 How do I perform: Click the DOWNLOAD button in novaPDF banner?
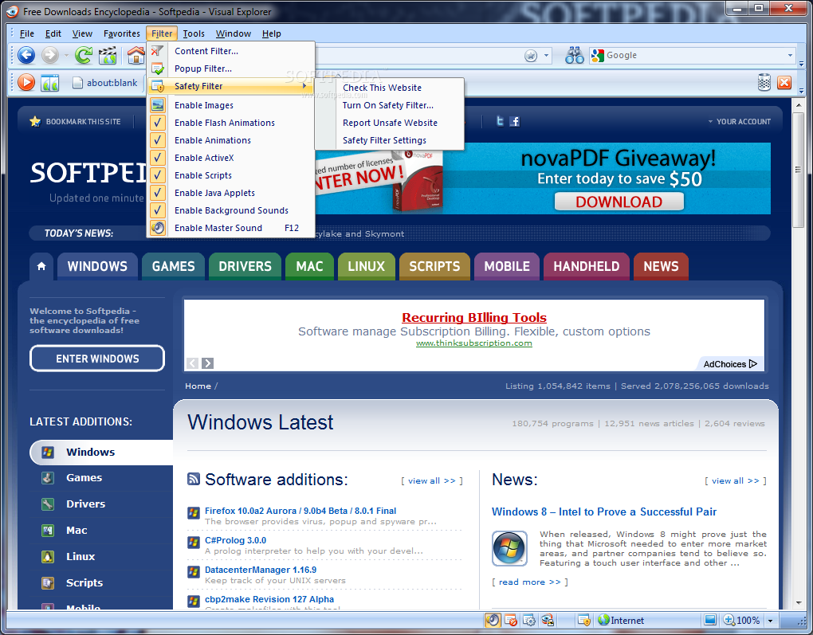click(619, 202)
